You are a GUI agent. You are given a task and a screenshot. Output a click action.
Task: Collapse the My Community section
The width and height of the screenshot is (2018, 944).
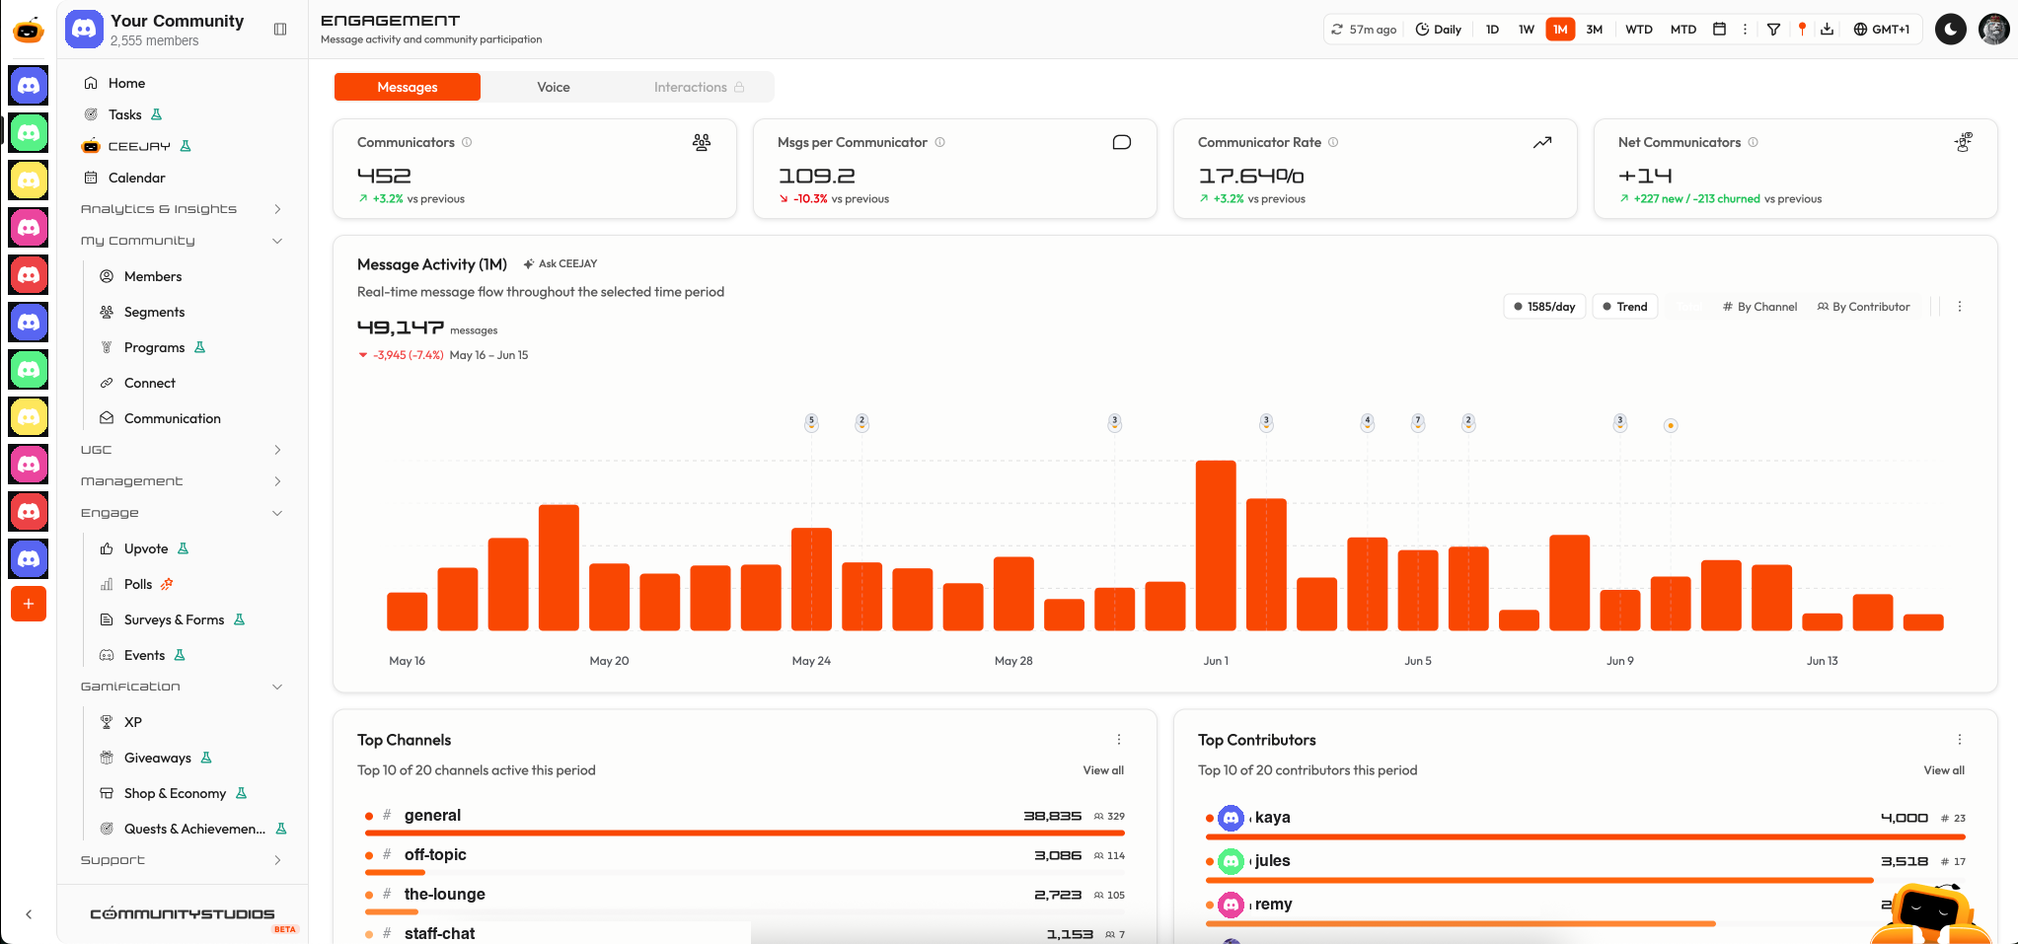pos(182,241)
